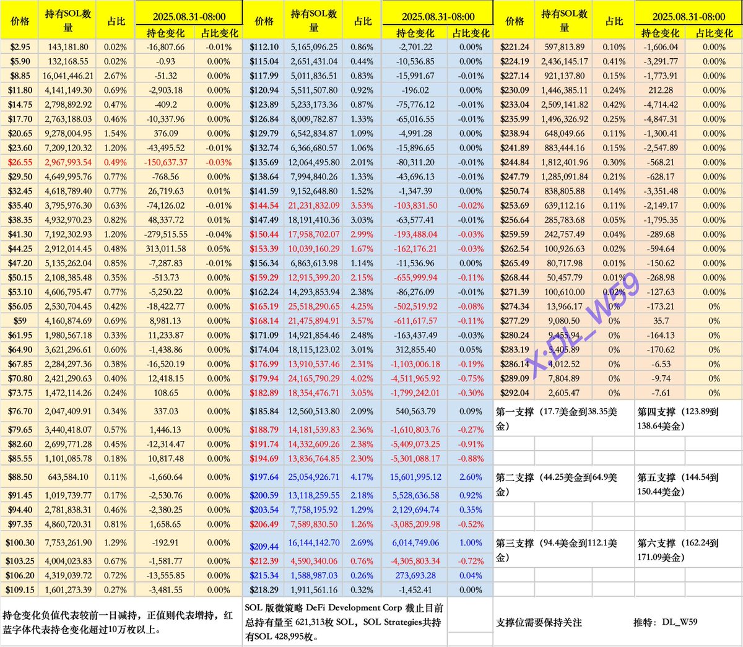743x647 pixels.
Task: Click the holdings value 5,165,096.25
Action: (x=314, y=47)
